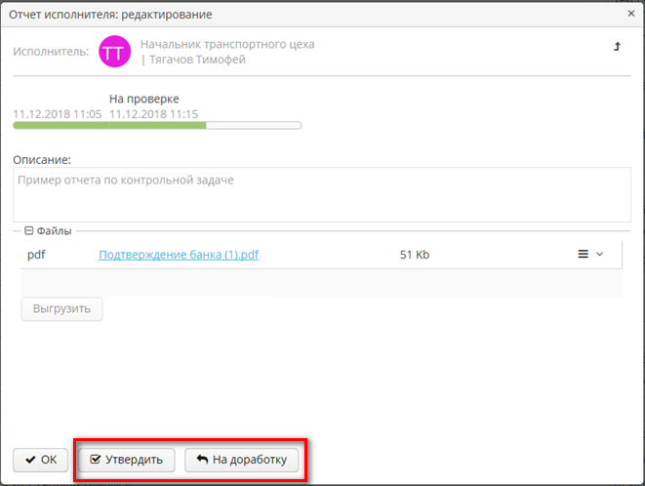
Task: Select the pdf file type cell
Action: coord(36,255)
